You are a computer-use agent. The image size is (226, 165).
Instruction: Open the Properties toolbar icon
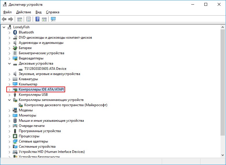[x=28, y=19]
